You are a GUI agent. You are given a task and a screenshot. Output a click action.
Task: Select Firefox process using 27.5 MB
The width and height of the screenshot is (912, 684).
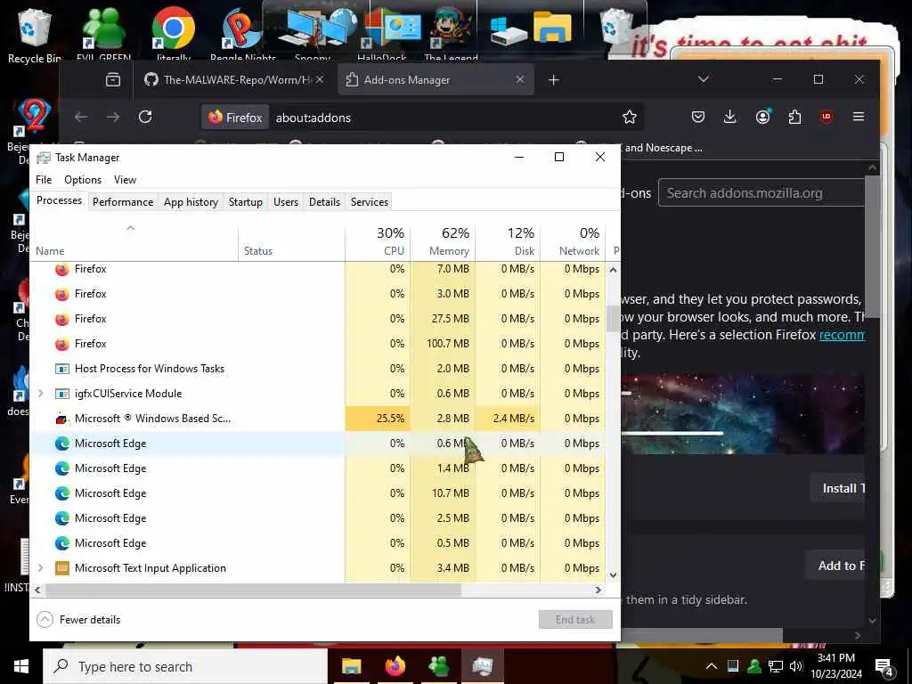click(318, 318)
